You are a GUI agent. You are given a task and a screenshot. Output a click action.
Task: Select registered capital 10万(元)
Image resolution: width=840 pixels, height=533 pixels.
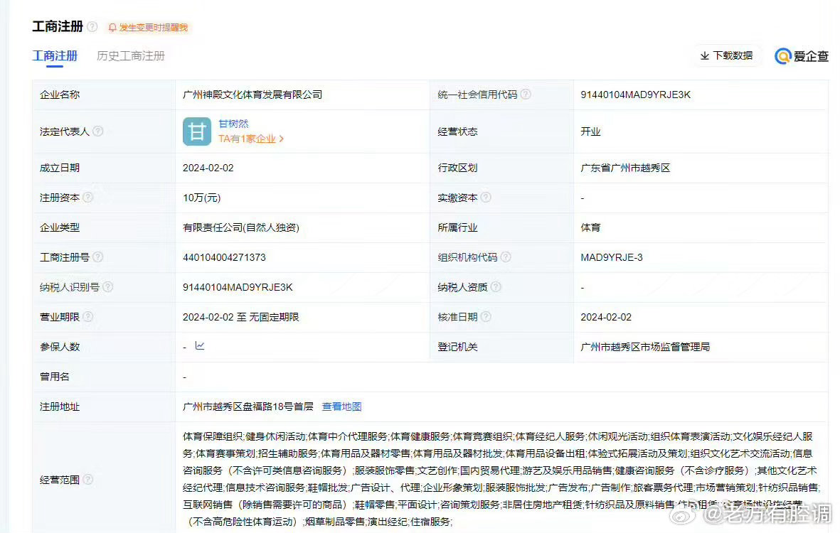click(201, 198)
